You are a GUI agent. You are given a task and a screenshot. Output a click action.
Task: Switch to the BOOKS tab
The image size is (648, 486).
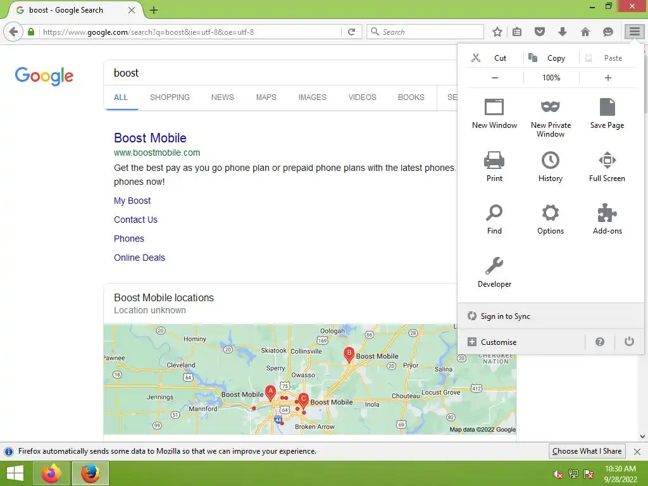point(411,97)
